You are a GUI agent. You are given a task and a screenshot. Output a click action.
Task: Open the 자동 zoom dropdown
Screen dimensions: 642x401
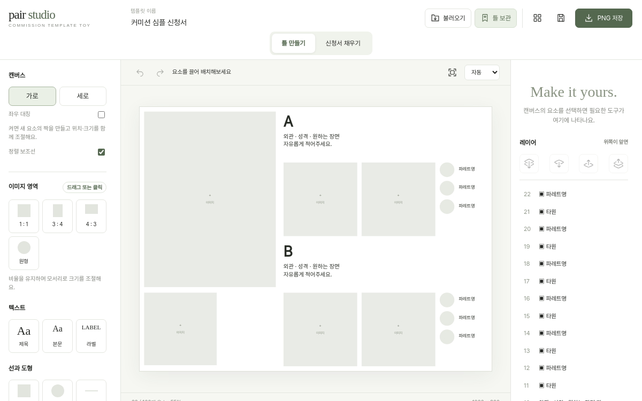[x=482, y=72]
